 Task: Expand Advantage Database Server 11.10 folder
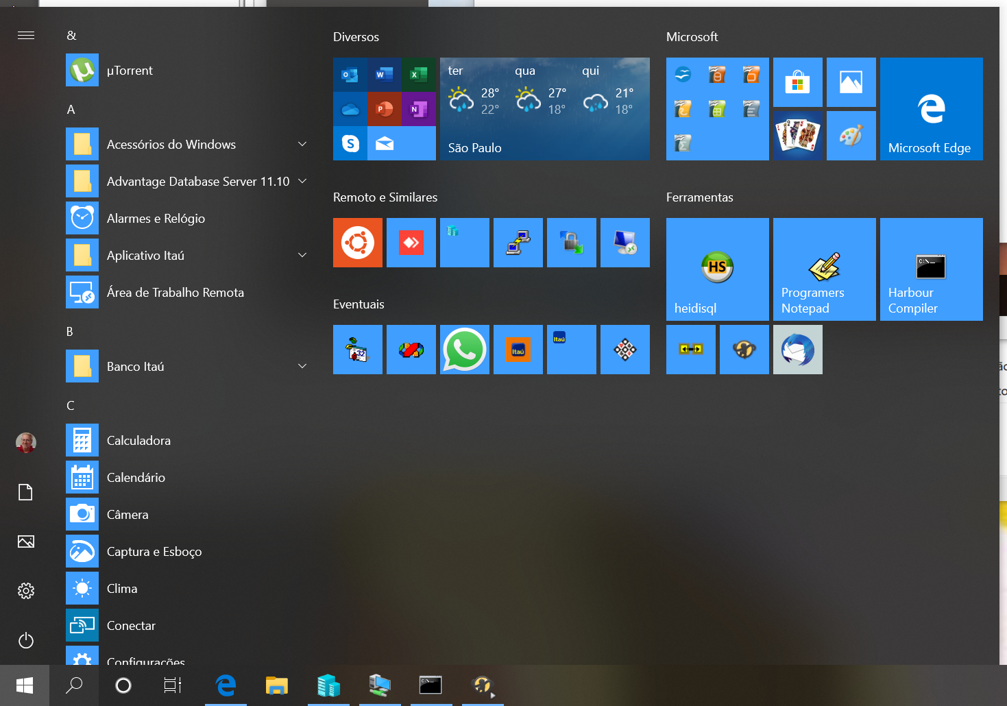(x=185, y=182)
